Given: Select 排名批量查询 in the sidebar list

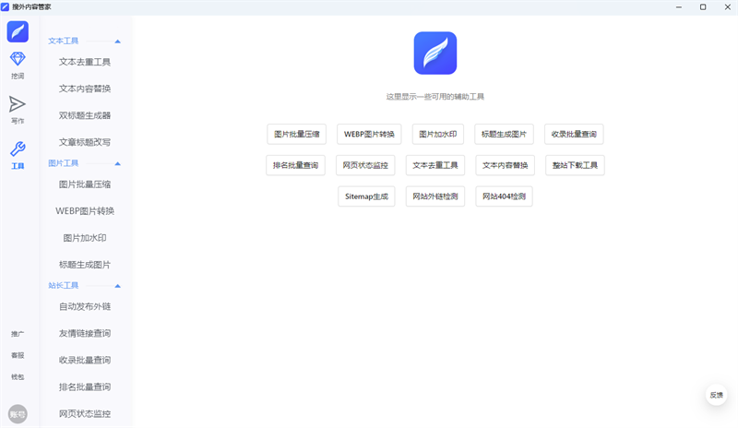Looking at the screenshot, I should (85, 387).
